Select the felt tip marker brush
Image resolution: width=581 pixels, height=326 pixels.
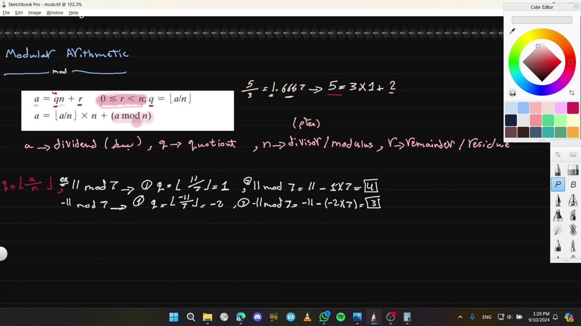573,215
